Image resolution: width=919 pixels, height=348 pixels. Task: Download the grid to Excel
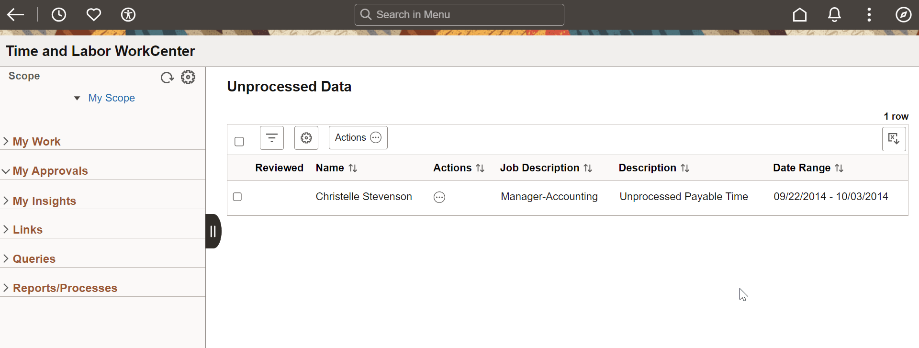(894, 139)
